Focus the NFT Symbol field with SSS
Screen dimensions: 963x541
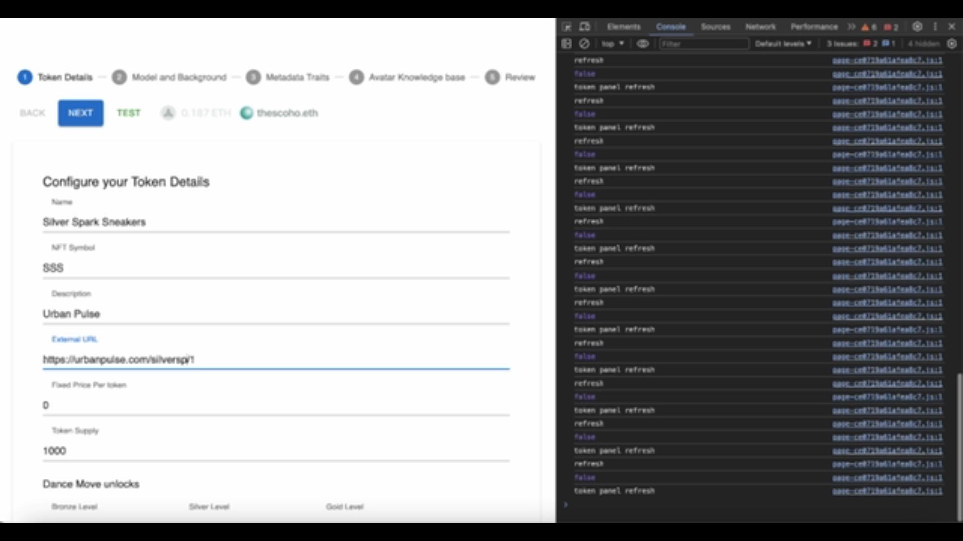276,268
